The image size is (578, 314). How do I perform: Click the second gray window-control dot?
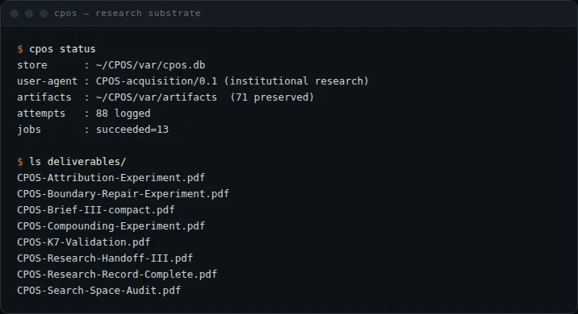(x=29, y=14)
